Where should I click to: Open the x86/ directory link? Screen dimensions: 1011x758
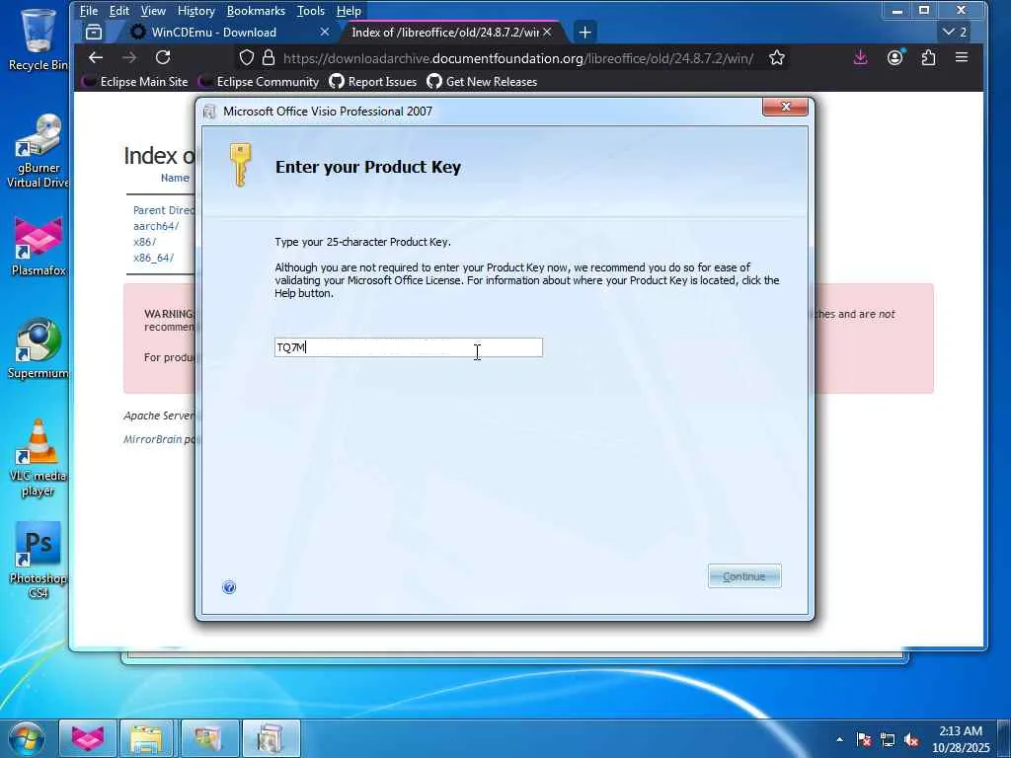click(144, 242)
